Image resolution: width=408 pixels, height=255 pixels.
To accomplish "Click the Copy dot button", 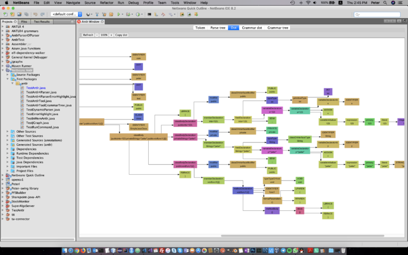I will 121,35.
